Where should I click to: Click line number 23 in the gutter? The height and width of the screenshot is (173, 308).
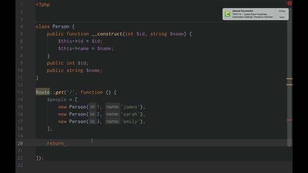(20, 165)
